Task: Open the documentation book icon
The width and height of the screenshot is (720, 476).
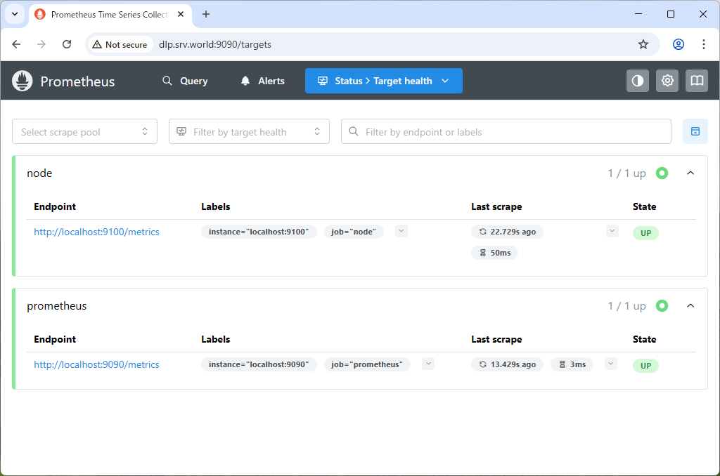Action: click(x=697, y=81)
